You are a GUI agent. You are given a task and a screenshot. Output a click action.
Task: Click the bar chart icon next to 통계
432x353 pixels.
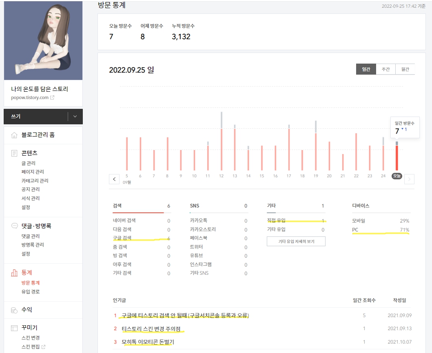(x=14, y=273)
